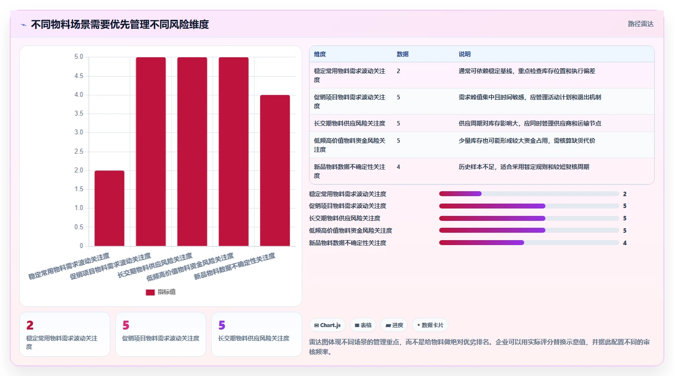The width and height of the screenshot is (674, 376).
Task: Click table cell 新品物料数据不确定性关注度
Action: (x=350, y=171)
